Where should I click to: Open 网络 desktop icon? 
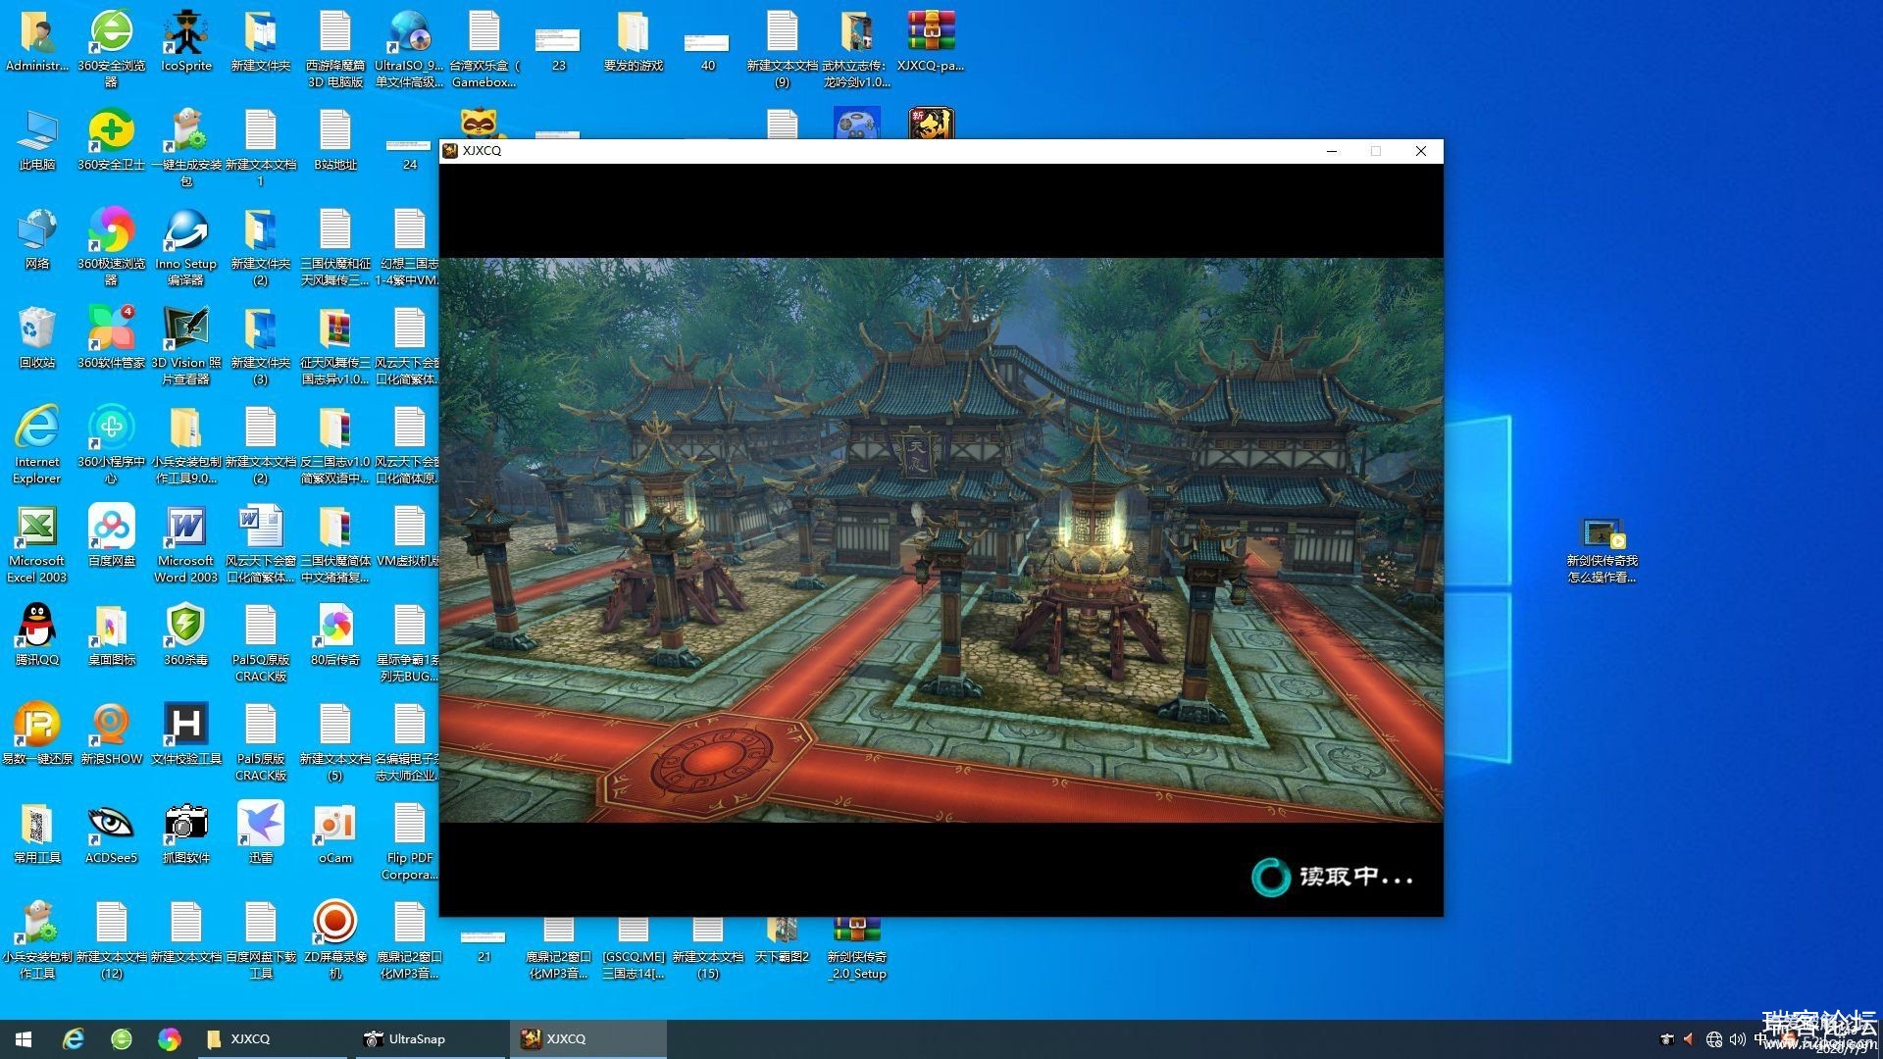click(x=37, y=239)
